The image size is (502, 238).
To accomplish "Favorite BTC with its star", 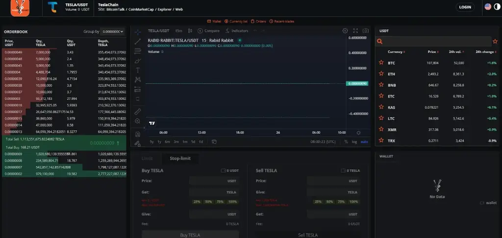I will [381, 63].
